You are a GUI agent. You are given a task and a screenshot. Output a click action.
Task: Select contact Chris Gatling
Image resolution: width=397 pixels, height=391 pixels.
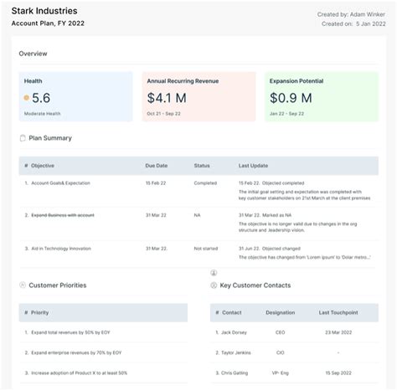(235, 373)
